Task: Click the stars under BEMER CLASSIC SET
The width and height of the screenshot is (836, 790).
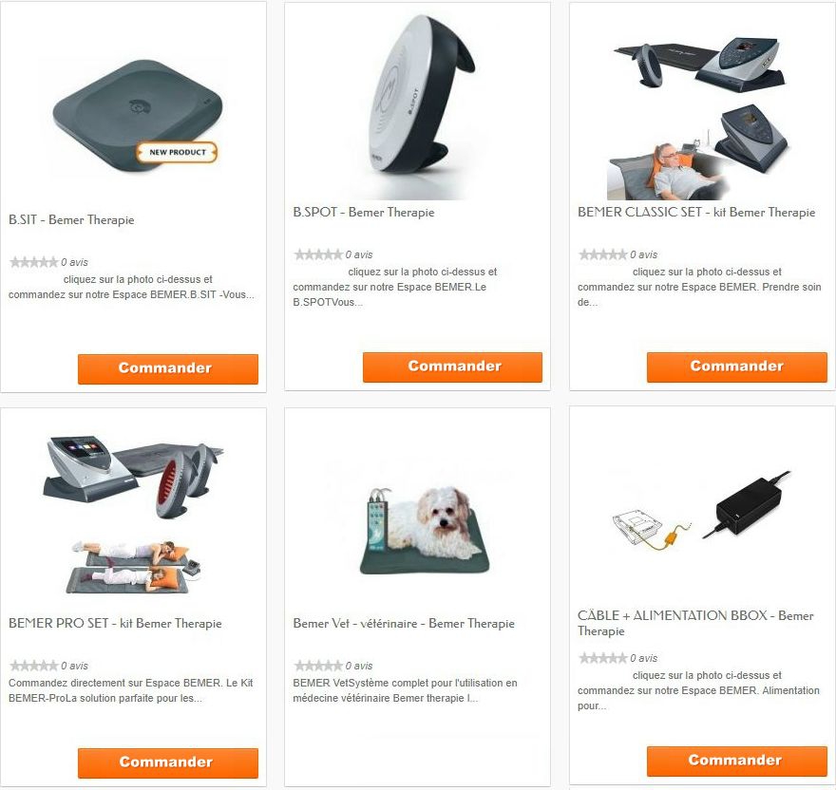Action: [x=603, y=254]
